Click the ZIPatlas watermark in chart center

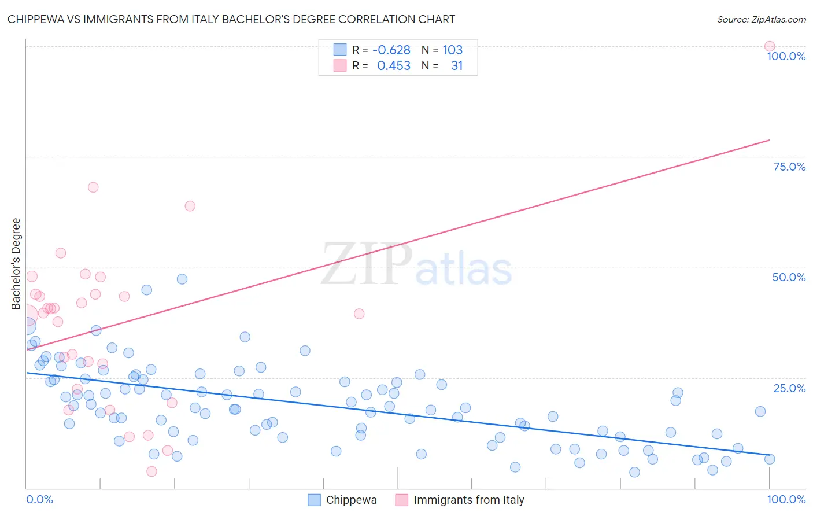tap(416, 265)
